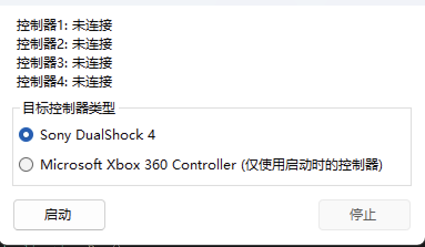The image size is (425, 247).
Task: Click the disabled 停止 stop button
Action: (x=365, y=215)
